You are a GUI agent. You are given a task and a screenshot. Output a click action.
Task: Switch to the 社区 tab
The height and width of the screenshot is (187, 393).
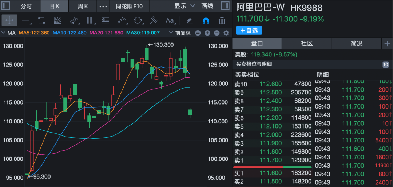coord(307,44)
